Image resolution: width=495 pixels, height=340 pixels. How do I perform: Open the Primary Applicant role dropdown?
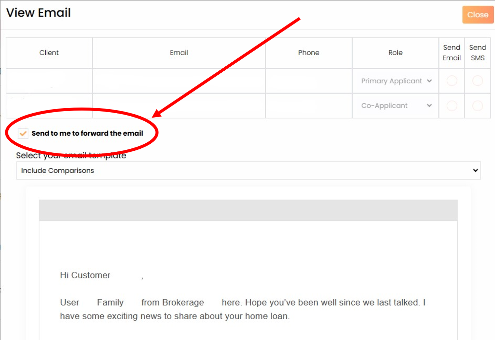coord(395,81)
